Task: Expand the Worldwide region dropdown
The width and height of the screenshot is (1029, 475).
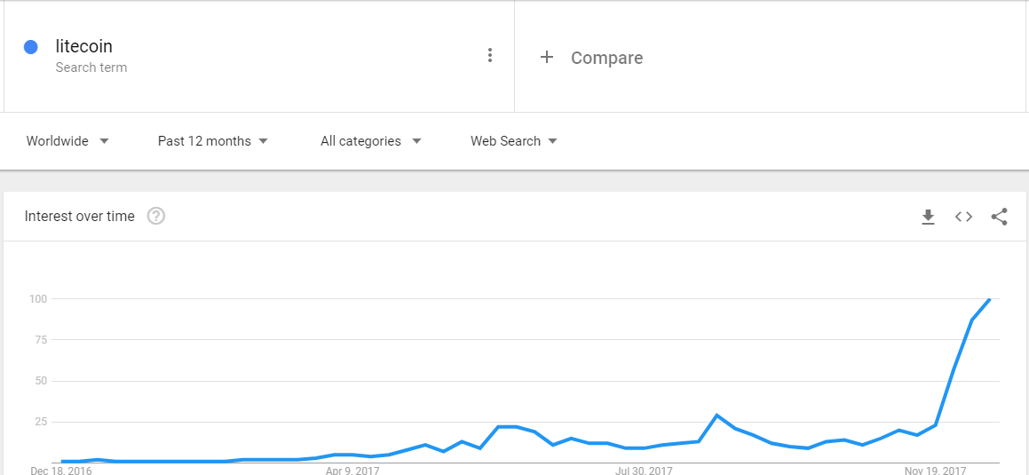Action: [67, 141]
